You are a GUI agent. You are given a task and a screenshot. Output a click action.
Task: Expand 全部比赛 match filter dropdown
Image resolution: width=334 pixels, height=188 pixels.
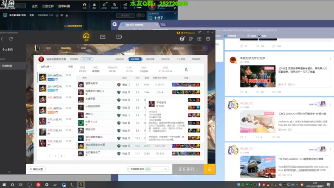46,67
